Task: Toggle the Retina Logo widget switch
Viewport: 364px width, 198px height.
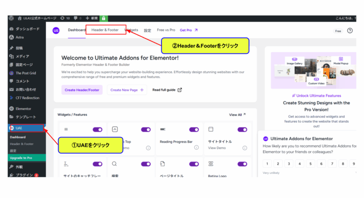Action: [242, 164]
